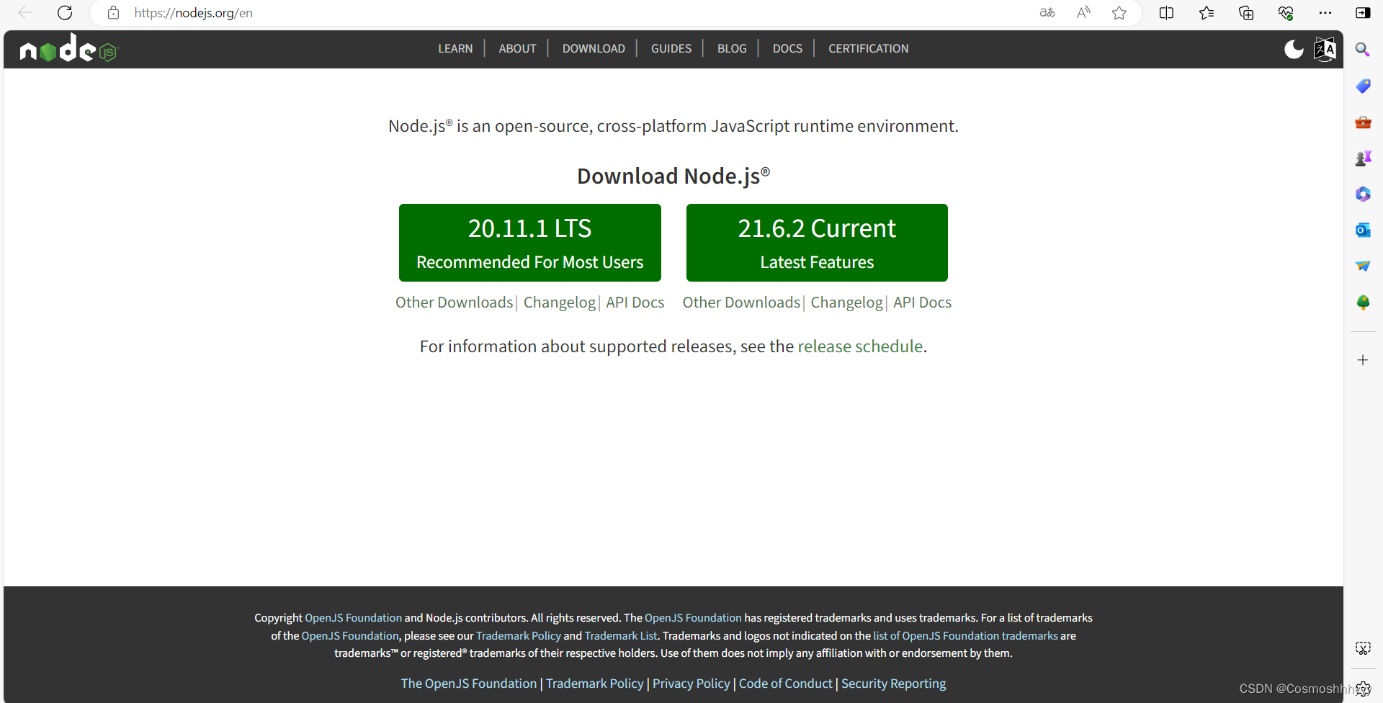Open API Docs under the LTS button
Viewport: 1383px width, 703px height.
(x=635, y=303)
